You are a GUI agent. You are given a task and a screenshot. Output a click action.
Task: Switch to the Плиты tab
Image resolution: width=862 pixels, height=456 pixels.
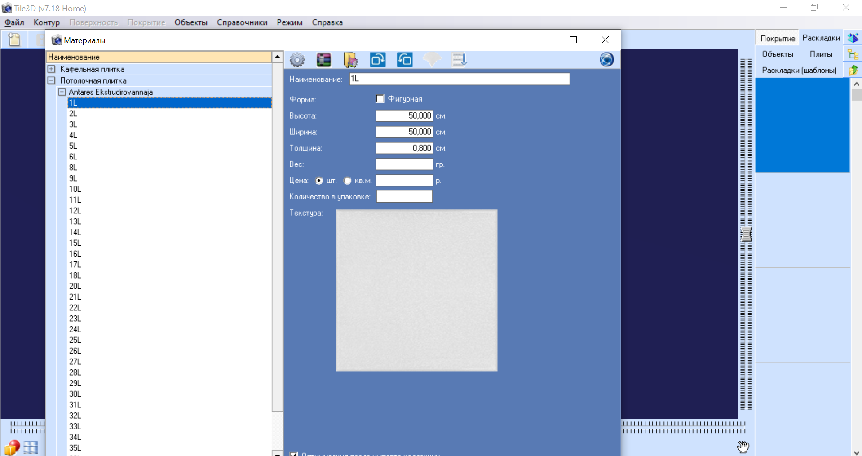pos(821,54)
